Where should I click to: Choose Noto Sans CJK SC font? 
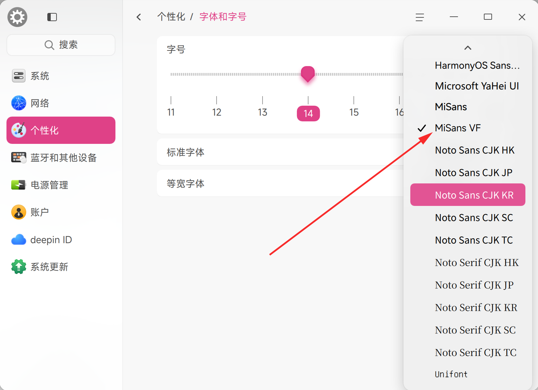click(468, 218)
